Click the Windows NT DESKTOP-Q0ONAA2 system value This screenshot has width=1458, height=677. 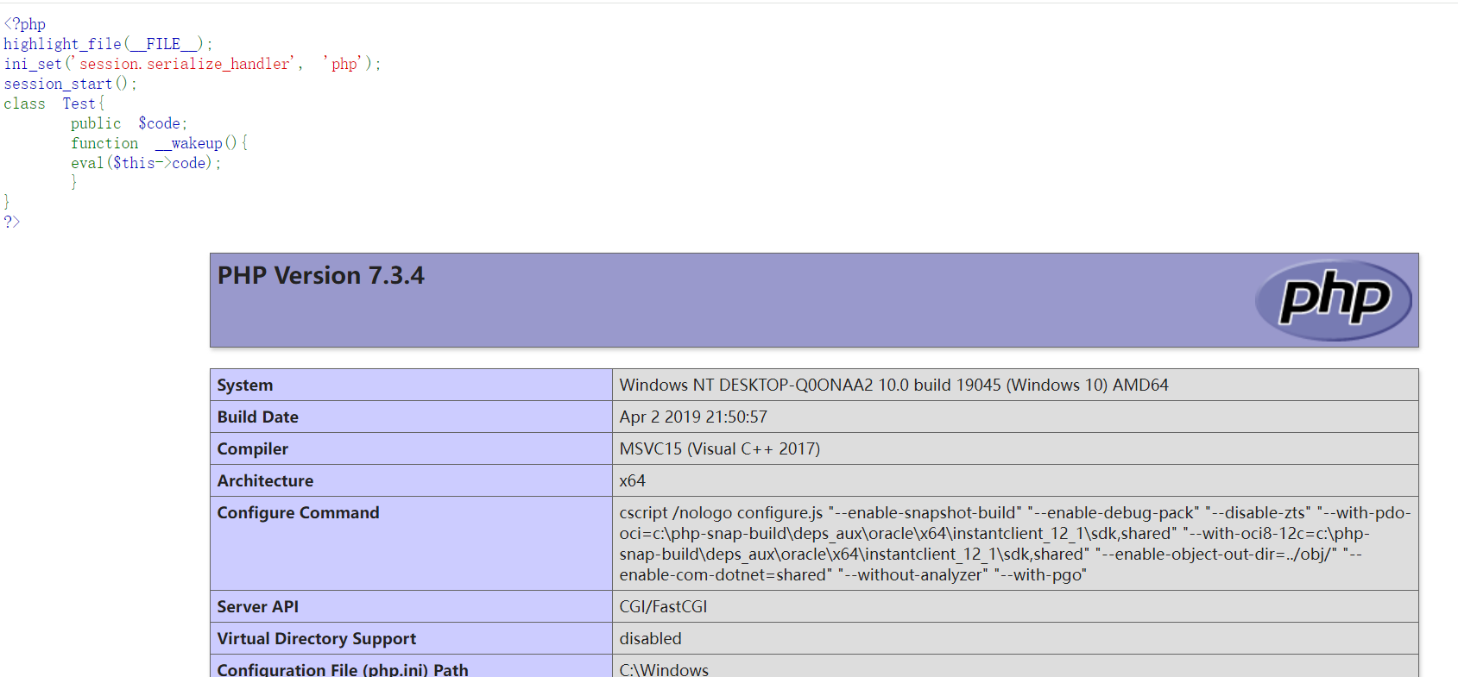893,386
